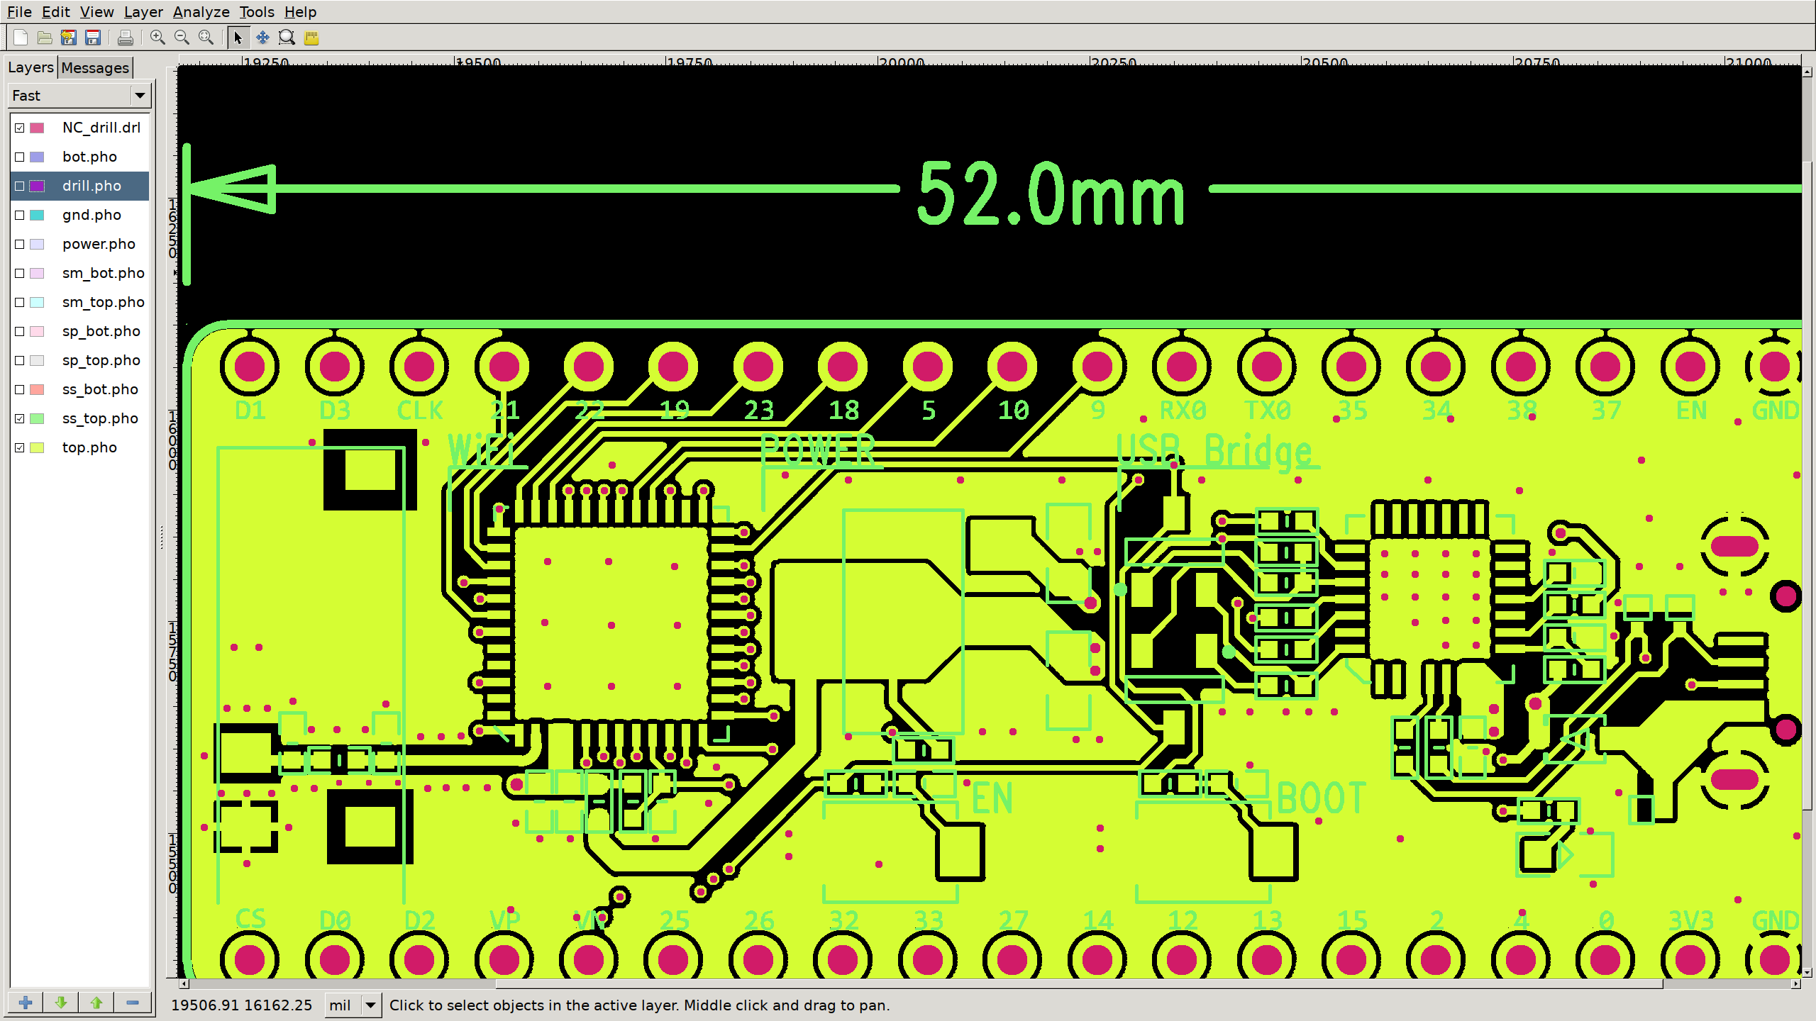Fit view with the zoom-to-fit magnifier icon
The width and height of the screenshot is (1816, 1021).
[206, 38]
